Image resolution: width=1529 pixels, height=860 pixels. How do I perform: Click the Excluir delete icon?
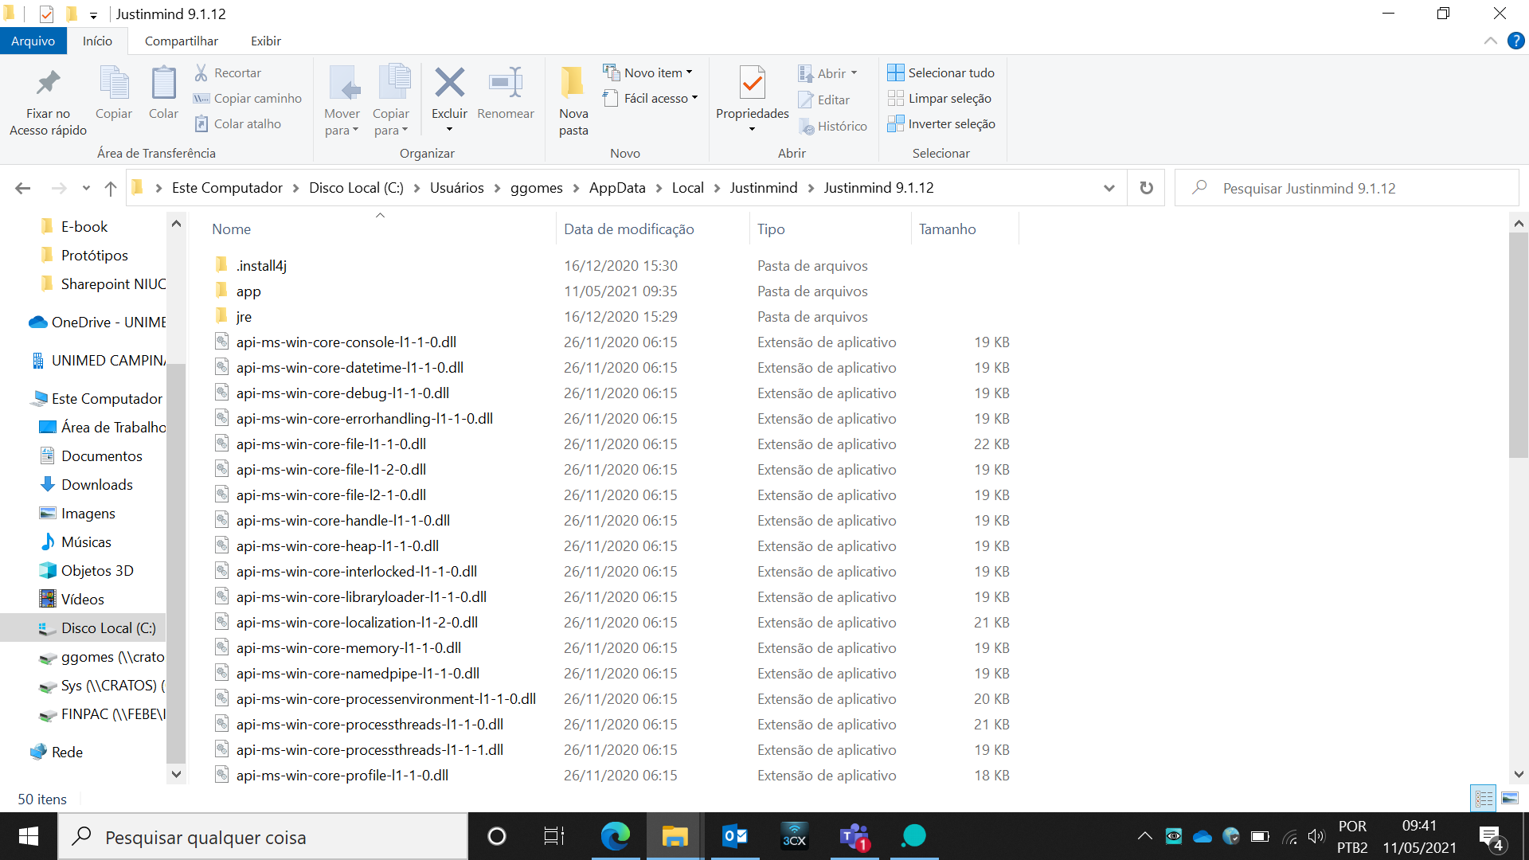tap(449, 84)
